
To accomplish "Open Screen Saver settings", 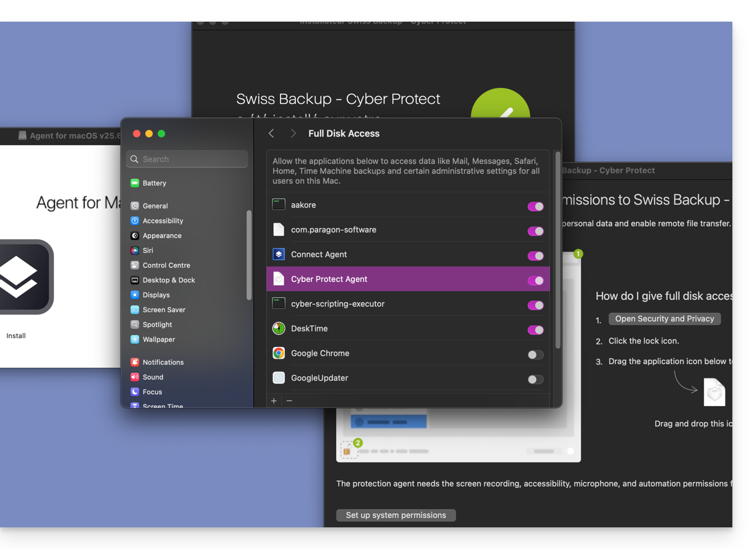I will (x=158, y=310).
